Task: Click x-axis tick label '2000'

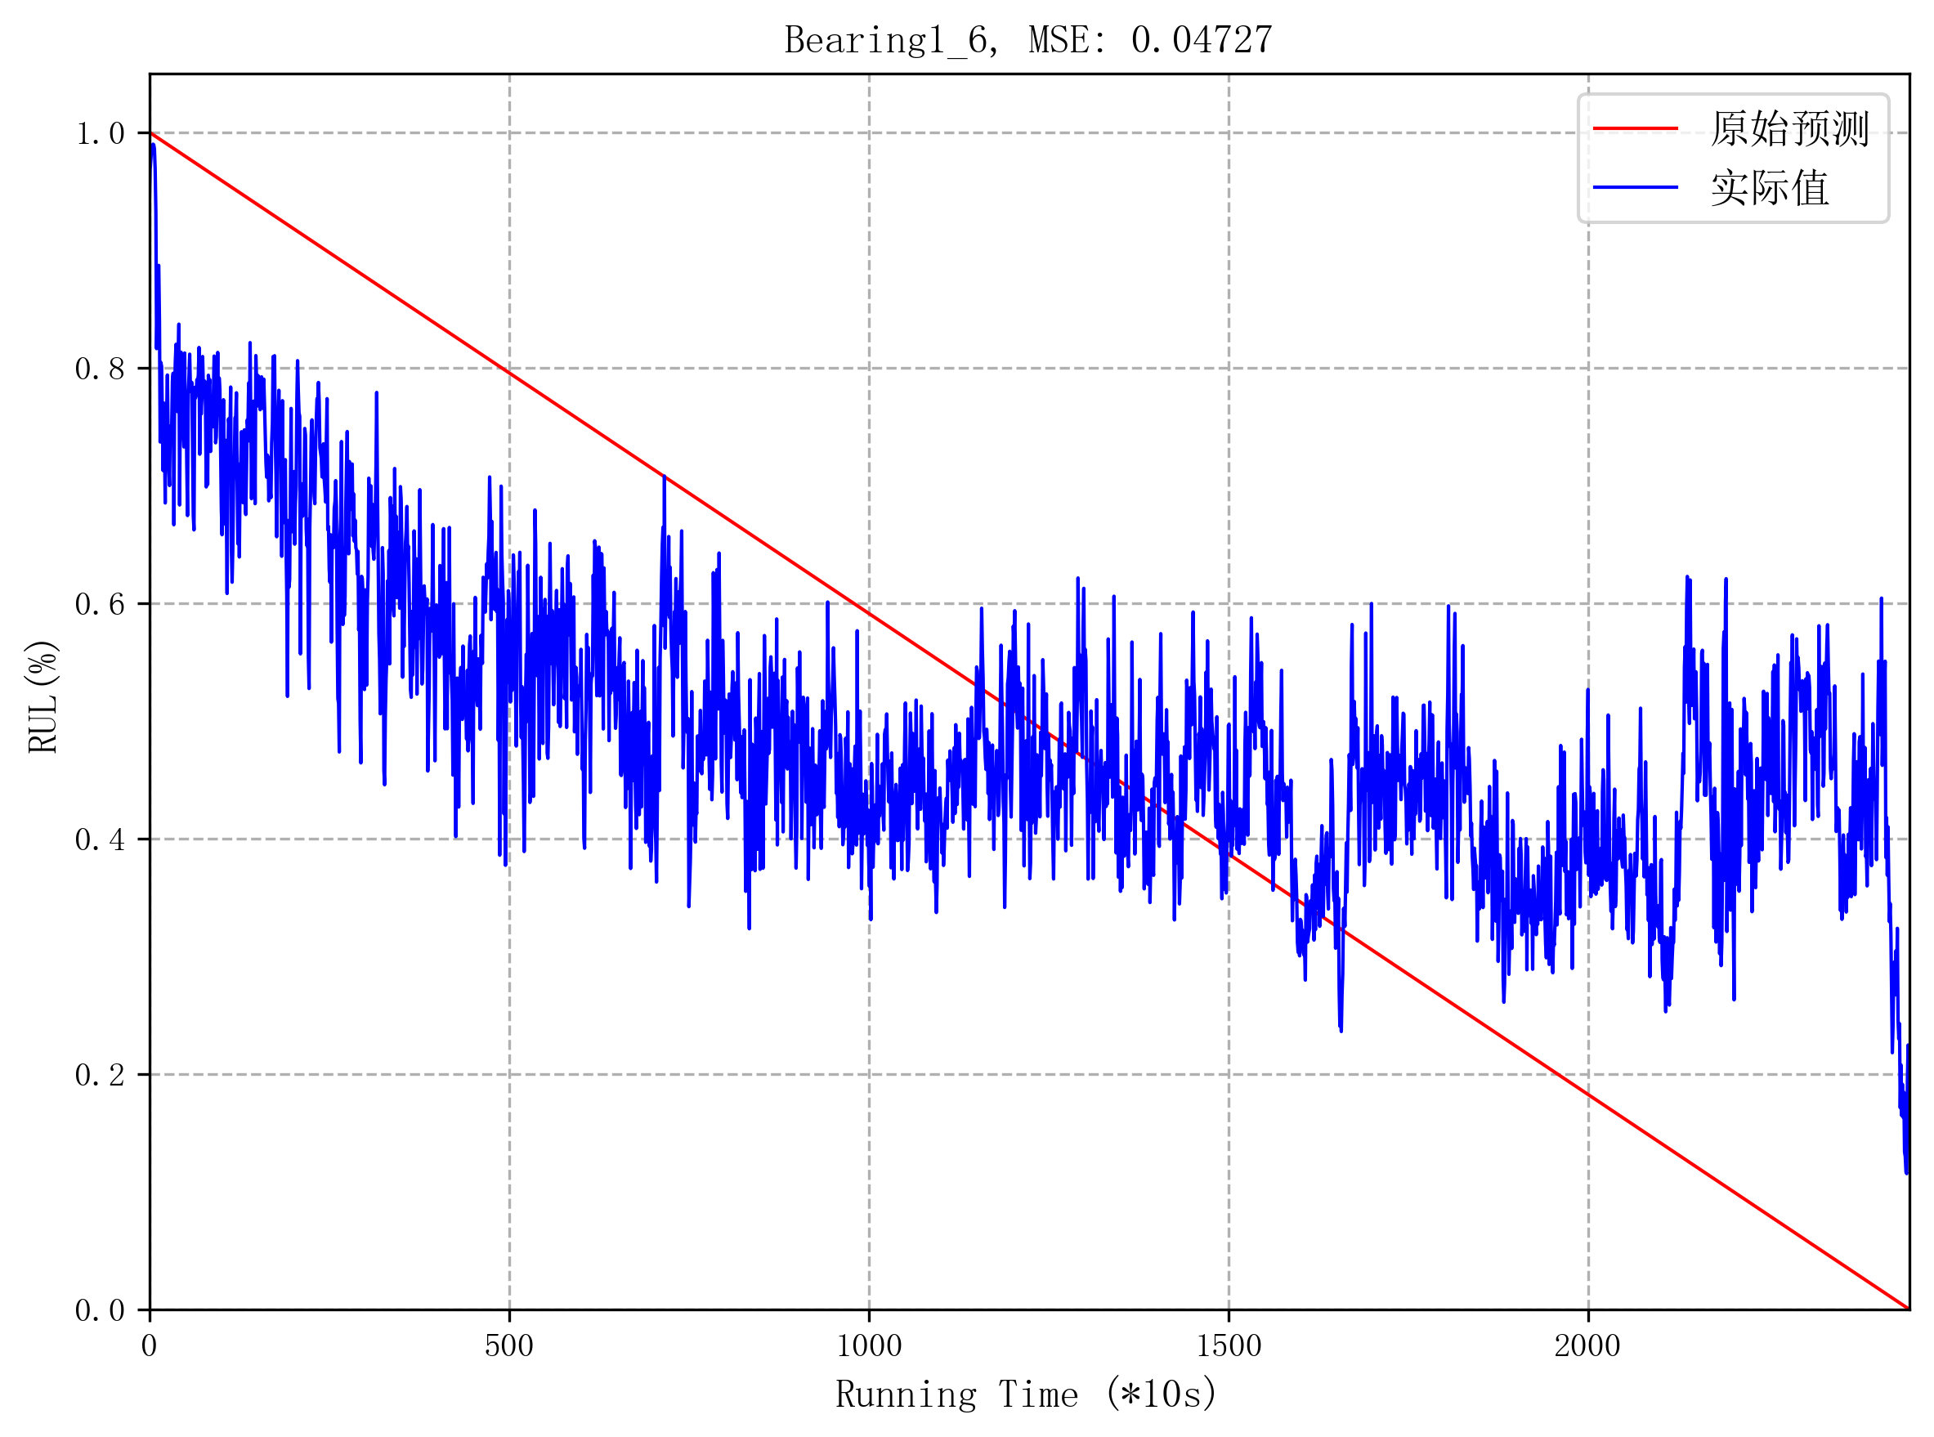Action: [x=1588, y=1346]
